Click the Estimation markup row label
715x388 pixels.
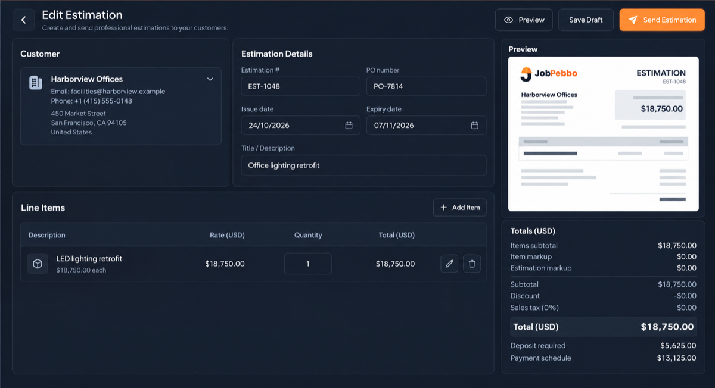(x=541, y=268)
